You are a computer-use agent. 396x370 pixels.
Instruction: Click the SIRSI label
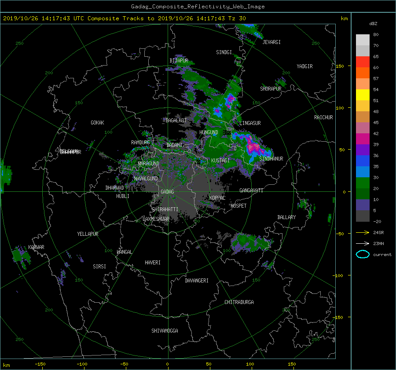point(99,267)
